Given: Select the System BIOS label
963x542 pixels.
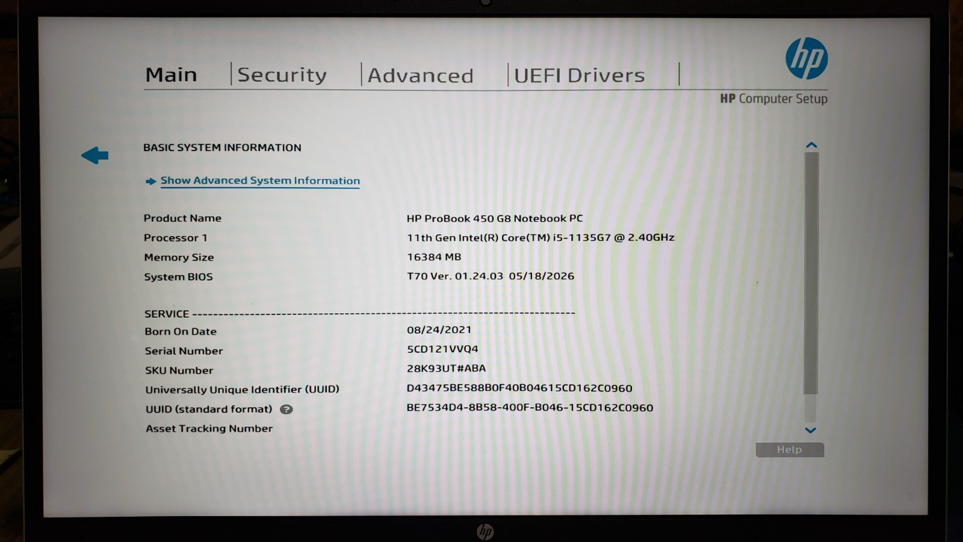Looking at the screenshot, I should pyautogui.click(x=178, y=277).
